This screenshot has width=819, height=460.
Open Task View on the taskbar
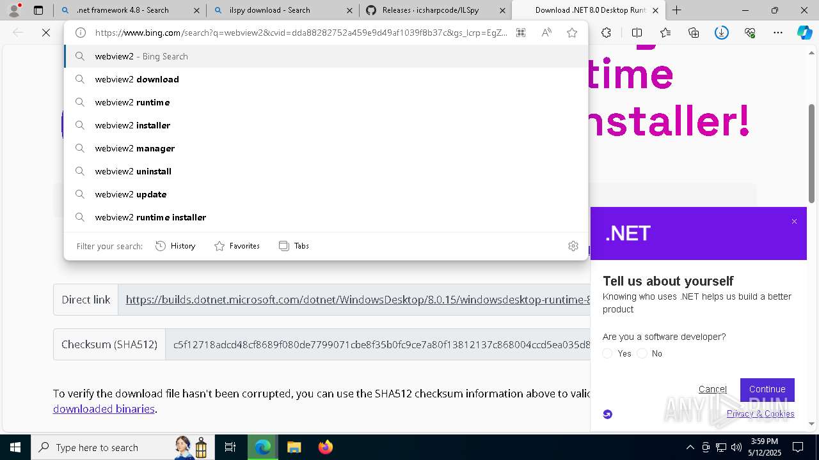tap(230, 447)
